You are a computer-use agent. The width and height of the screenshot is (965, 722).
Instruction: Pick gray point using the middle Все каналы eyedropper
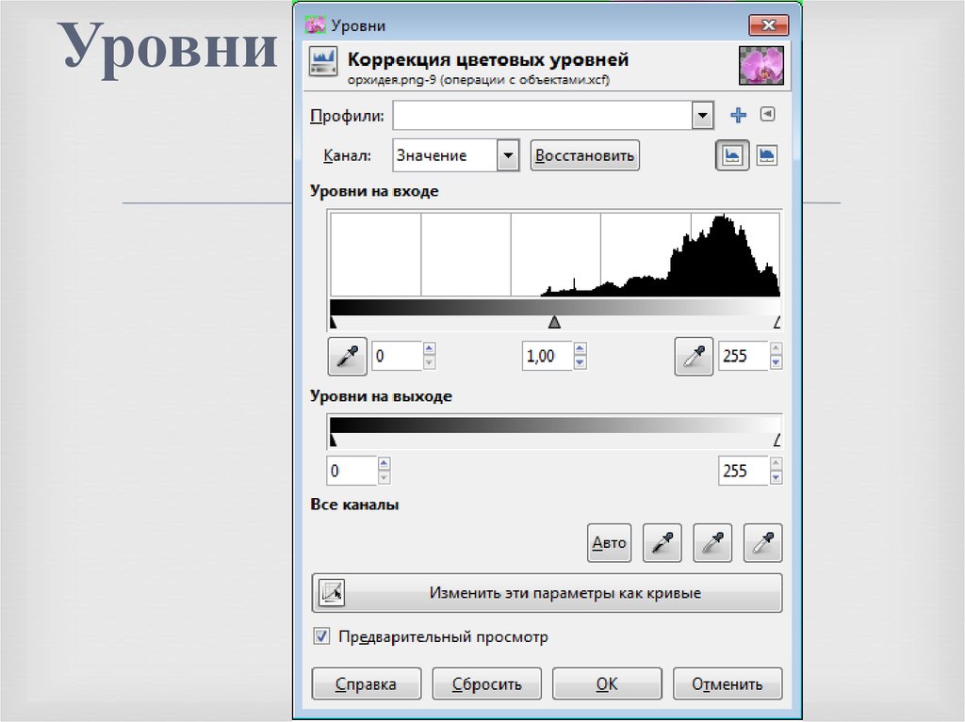pyautogui.click(x=712, y=543)
